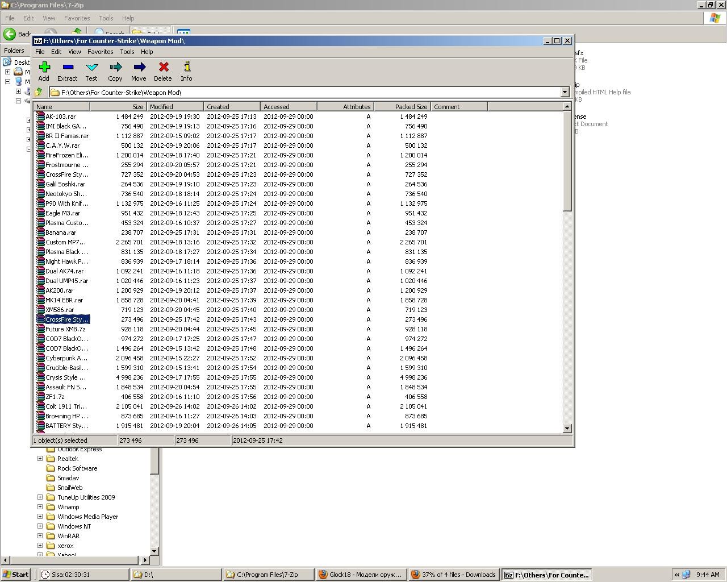Expand the TuneUp Utilities 2009 tree node

(40, 497)
